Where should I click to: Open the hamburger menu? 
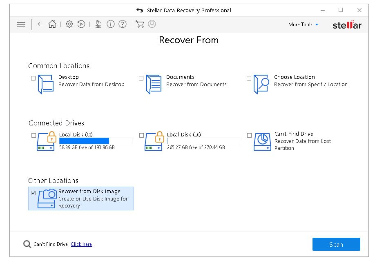point(21,25)
